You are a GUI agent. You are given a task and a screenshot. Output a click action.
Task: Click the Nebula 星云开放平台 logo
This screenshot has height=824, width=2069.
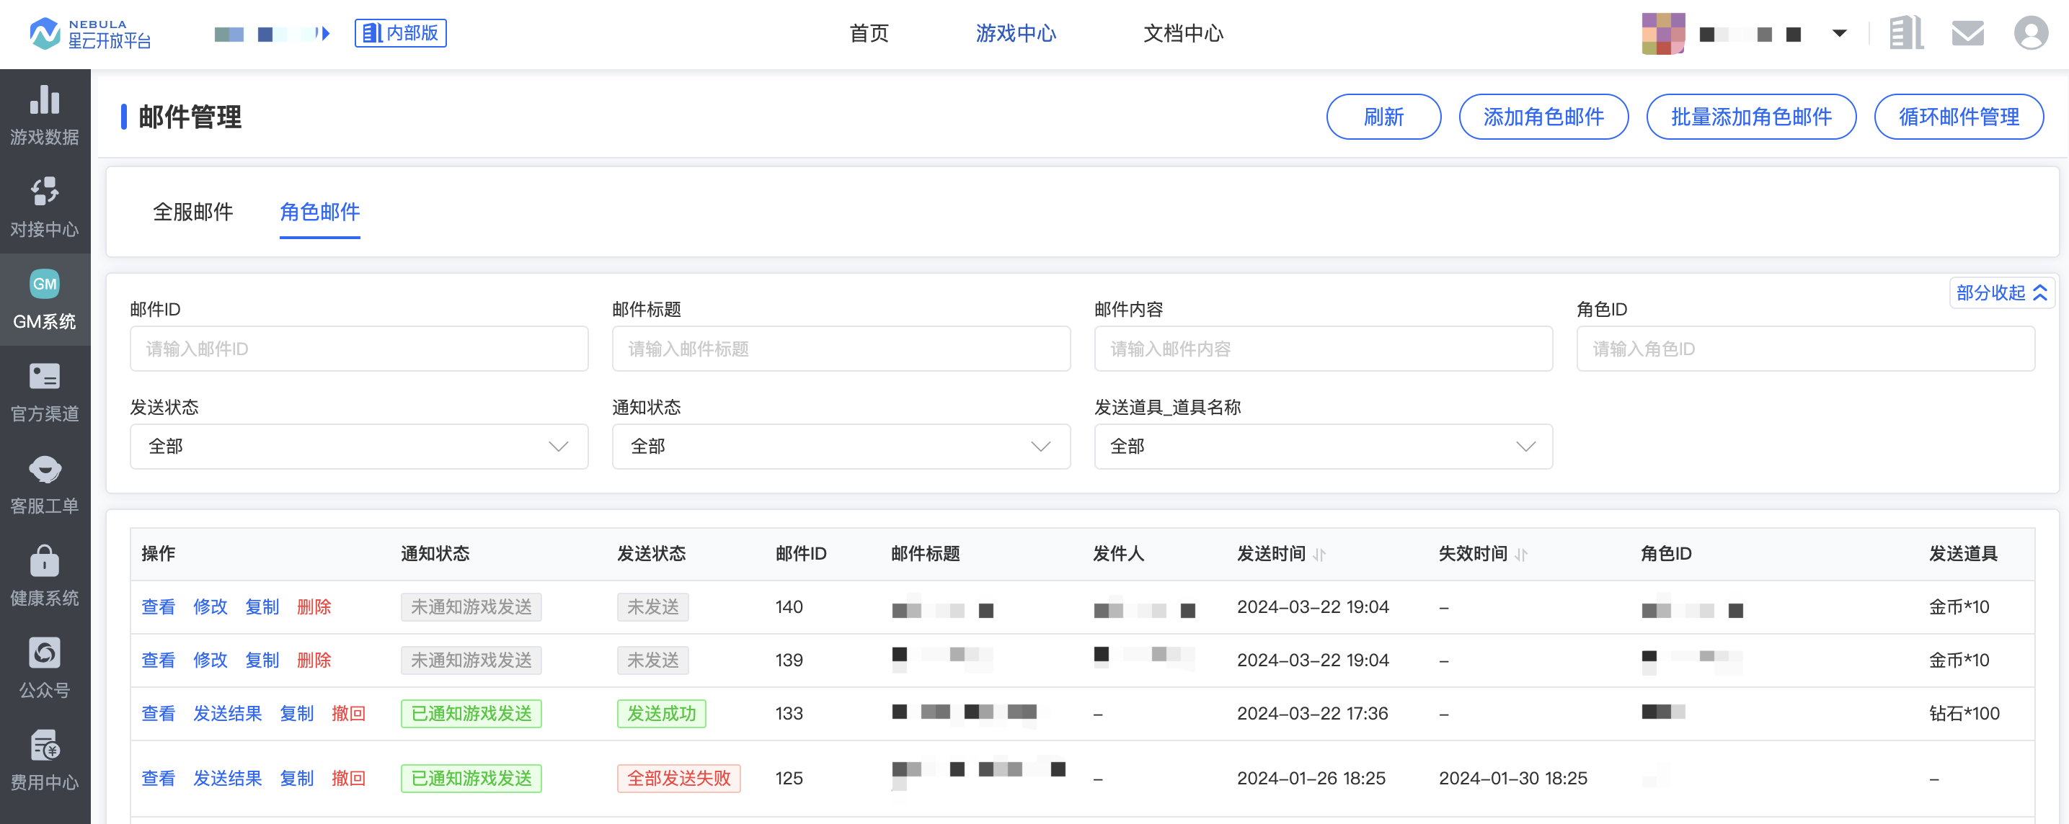click(x=90, y=34)
